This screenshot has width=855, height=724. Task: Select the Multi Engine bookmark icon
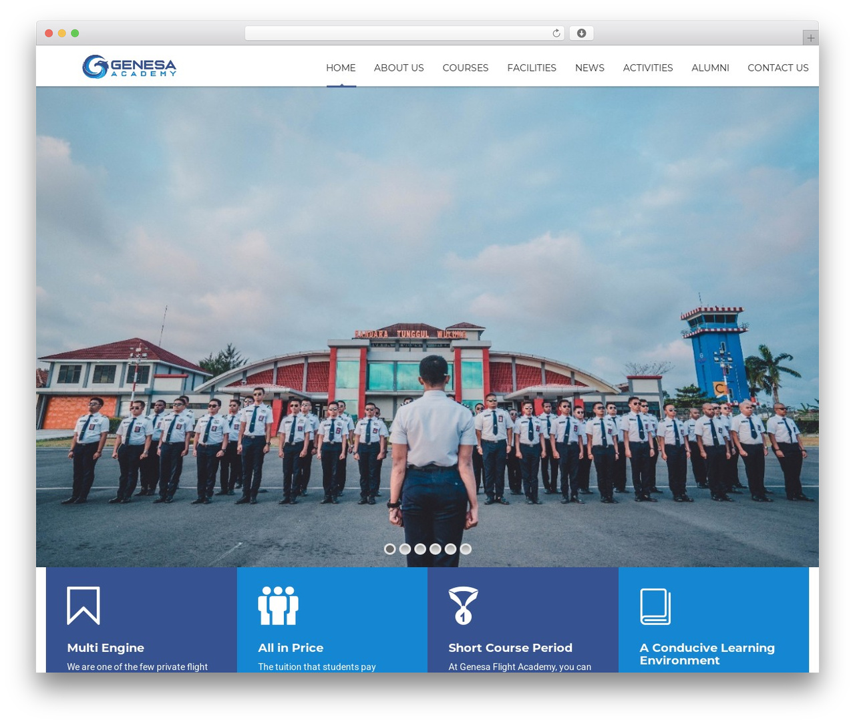click(83, 606)
